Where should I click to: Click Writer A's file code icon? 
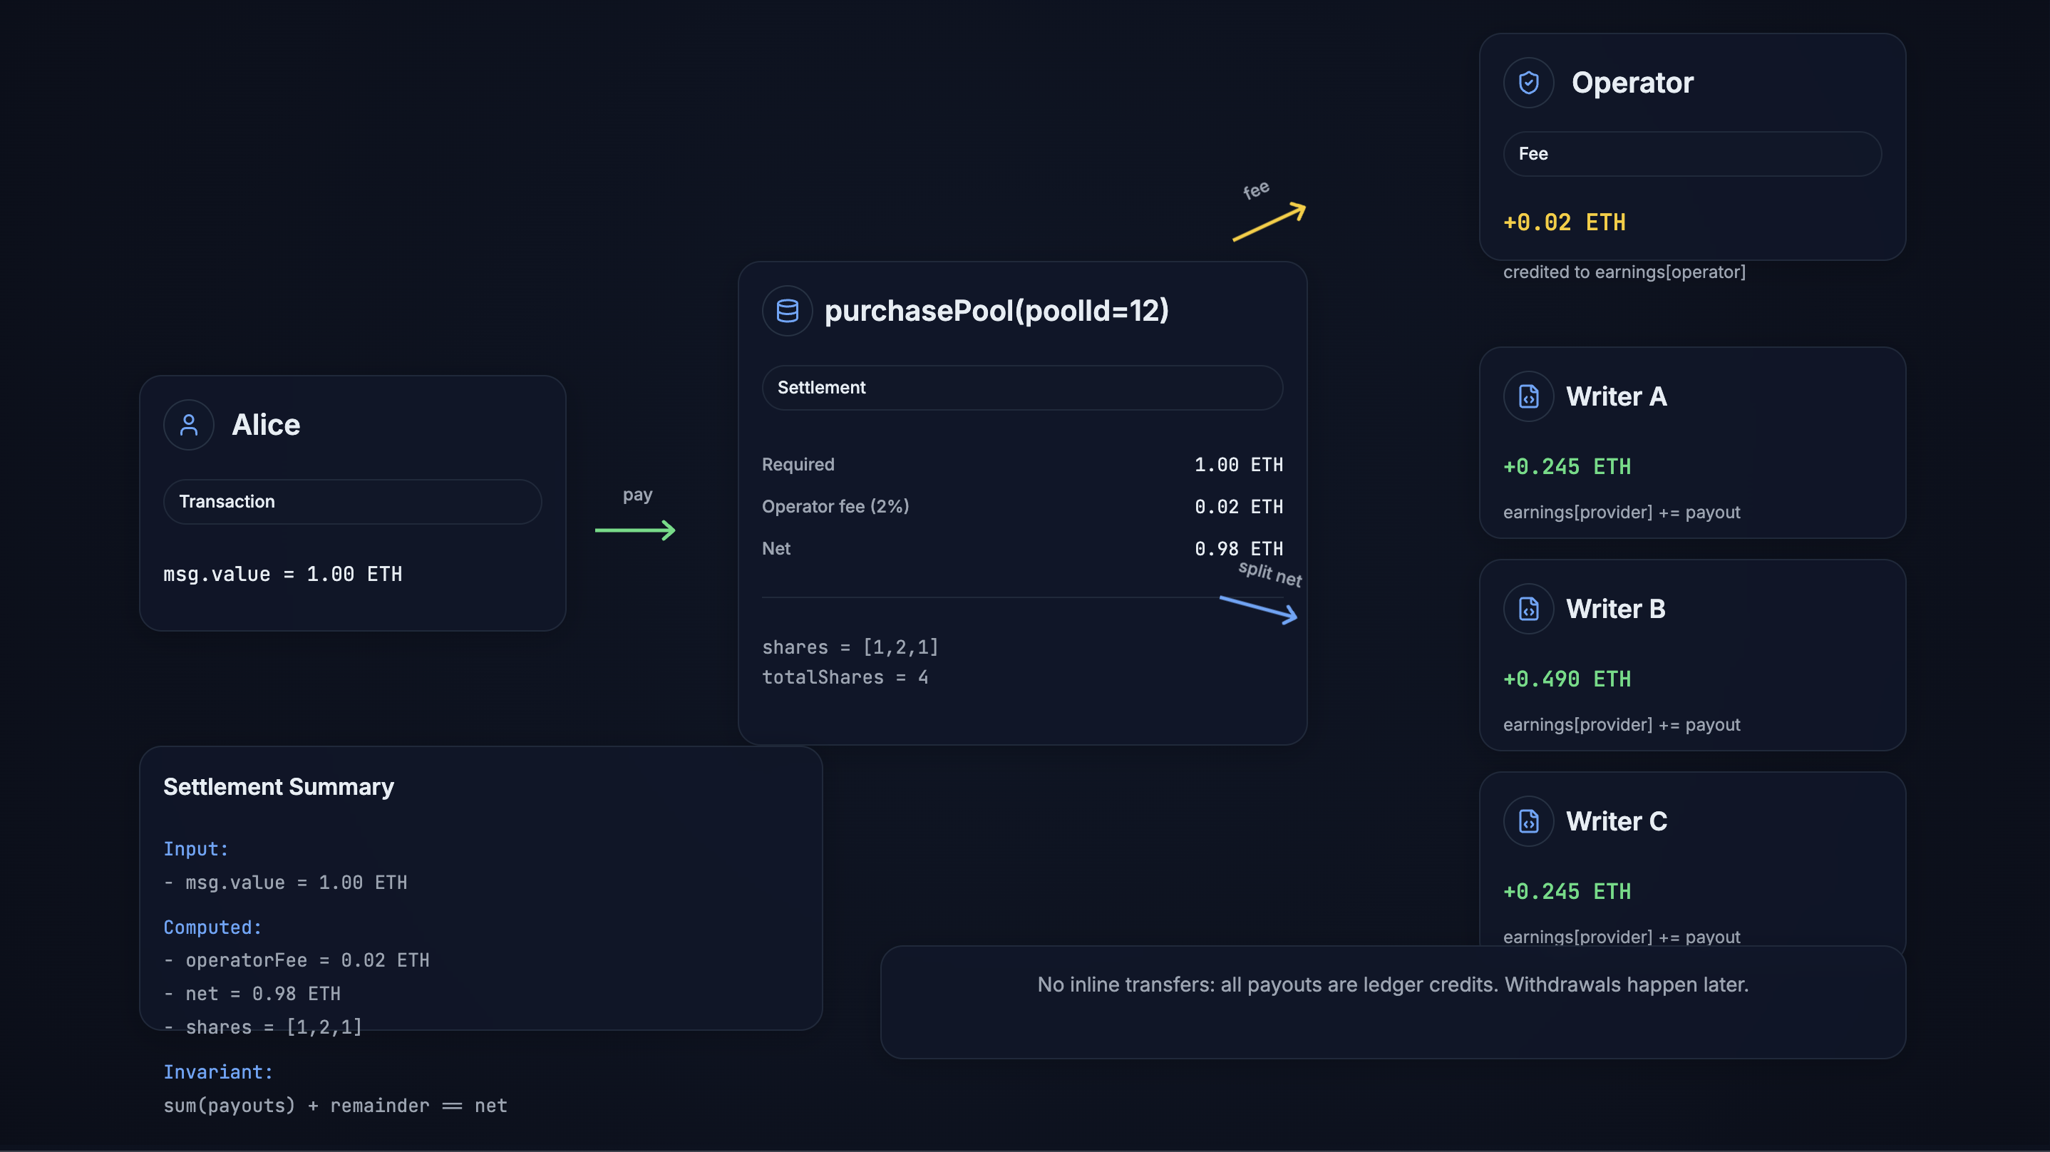coord(1528,396)
